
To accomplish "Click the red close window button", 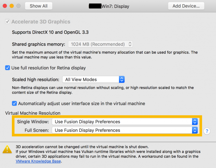I will click(x=5, y=6).
